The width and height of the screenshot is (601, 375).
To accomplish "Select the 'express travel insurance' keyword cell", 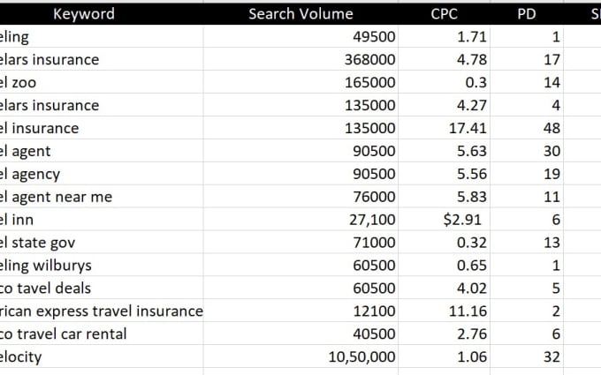I will click(101, 311).
